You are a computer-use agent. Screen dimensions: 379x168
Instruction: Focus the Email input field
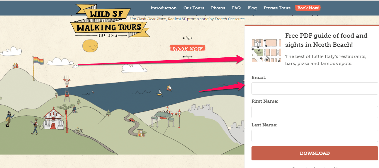point(315,88)
